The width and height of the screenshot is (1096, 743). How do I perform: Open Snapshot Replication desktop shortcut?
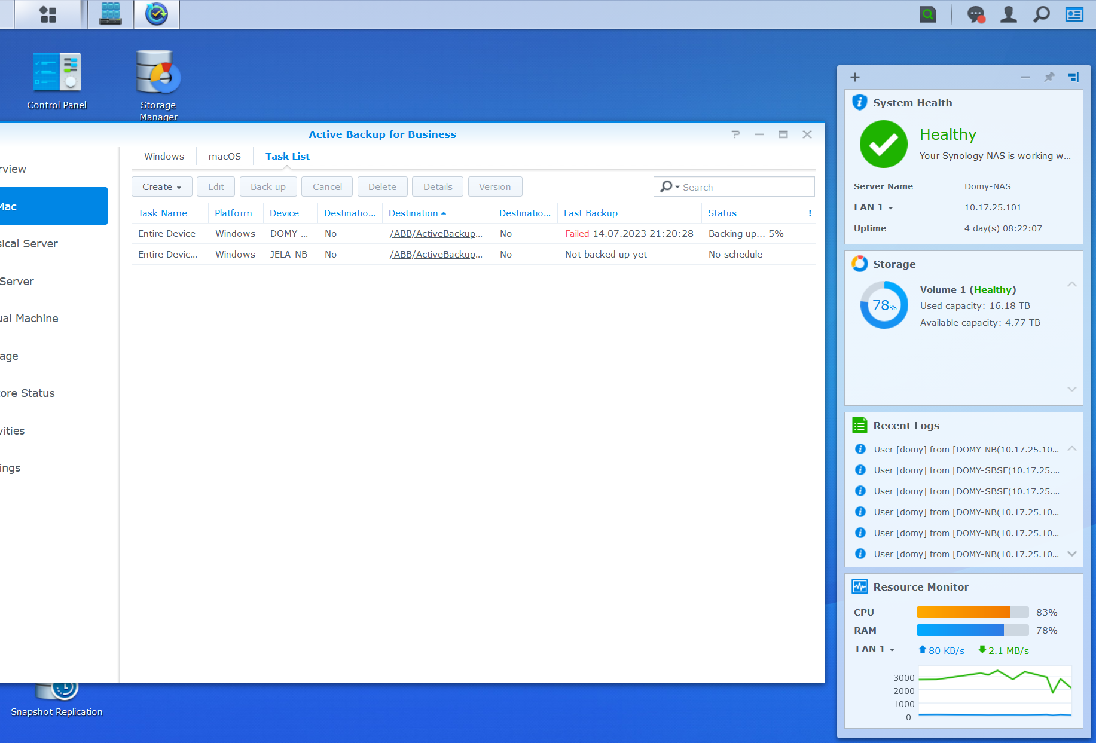(x=57, y=701)
